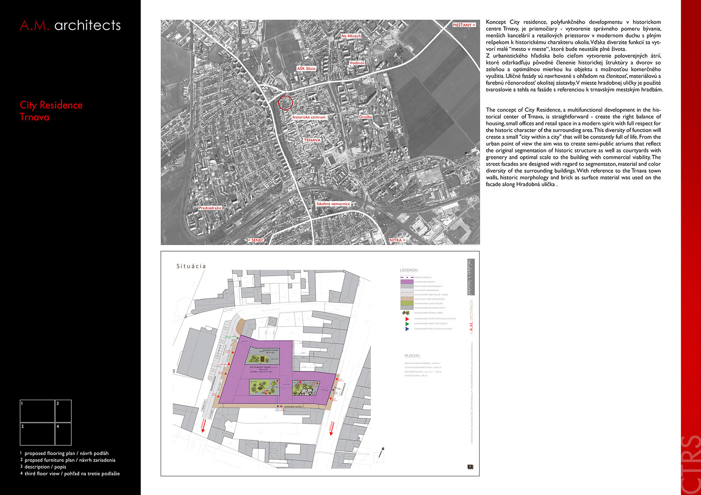Click the dark grey existing buildings legend swatch
Image resolution: width=701 pixels, height=495 pixels.
407,286
